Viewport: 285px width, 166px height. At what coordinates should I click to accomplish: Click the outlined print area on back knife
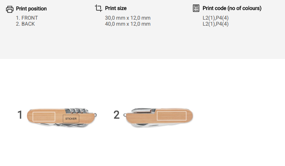(x=172, y=116)
